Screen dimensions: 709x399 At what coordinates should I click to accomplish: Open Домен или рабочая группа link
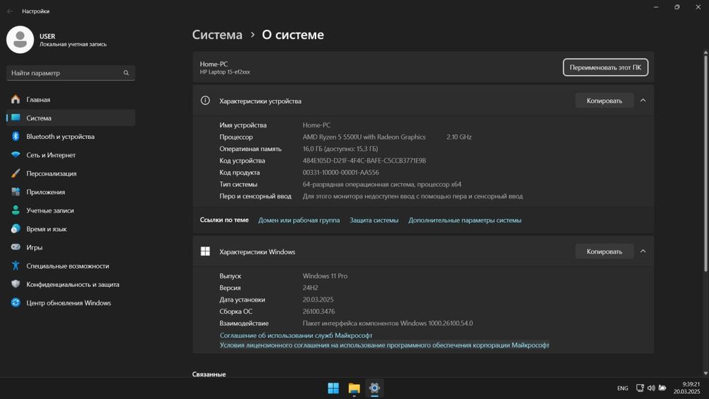(299, 220)
